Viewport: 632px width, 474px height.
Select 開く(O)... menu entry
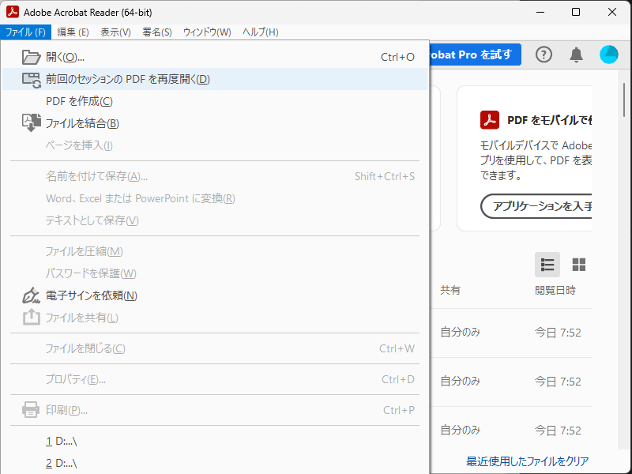coord(215,57)
